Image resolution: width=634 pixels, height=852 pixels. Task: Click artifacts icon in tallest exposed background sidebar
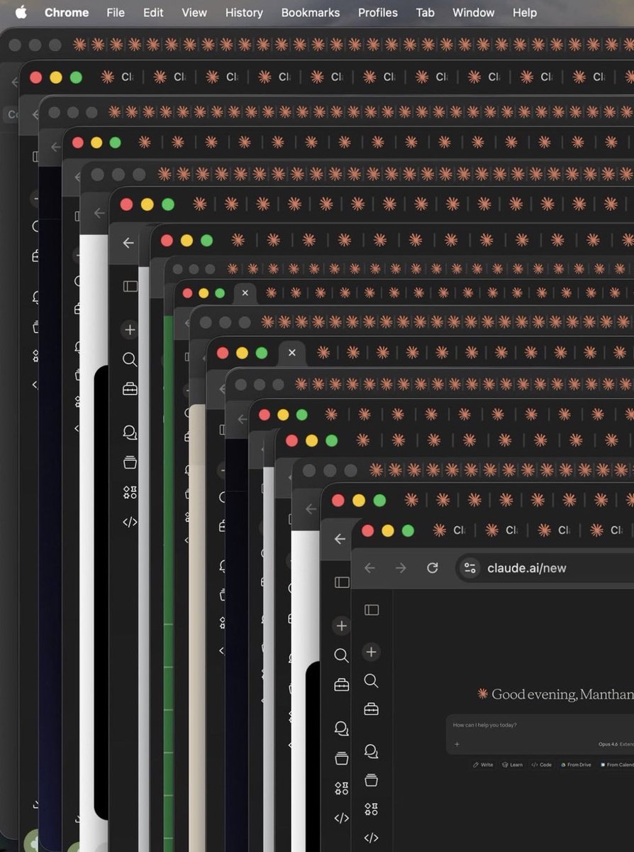pyautogui.click(x=130, y=492)
